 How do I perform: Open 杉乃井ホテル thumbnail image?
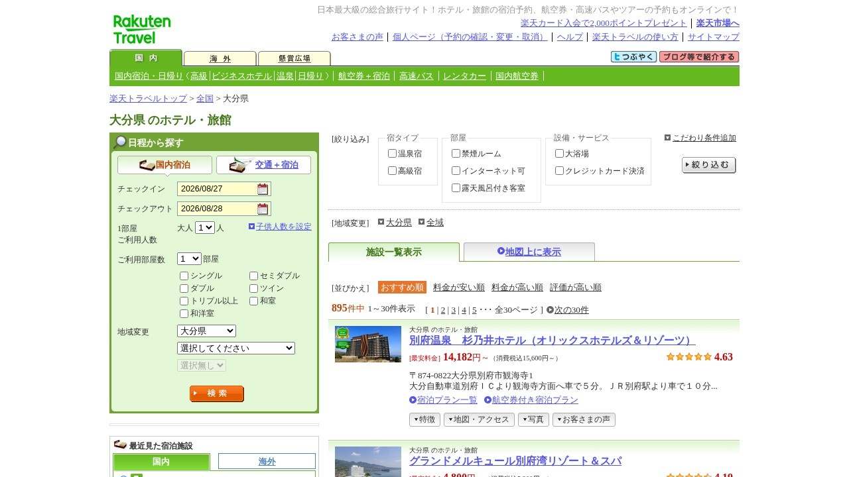point(368,344)
